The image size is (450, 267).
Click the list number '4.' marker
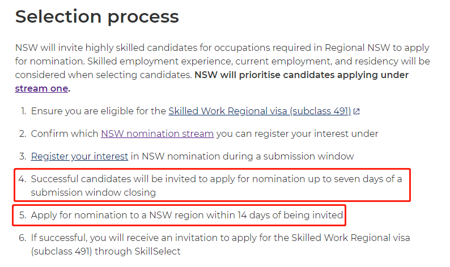22,179
